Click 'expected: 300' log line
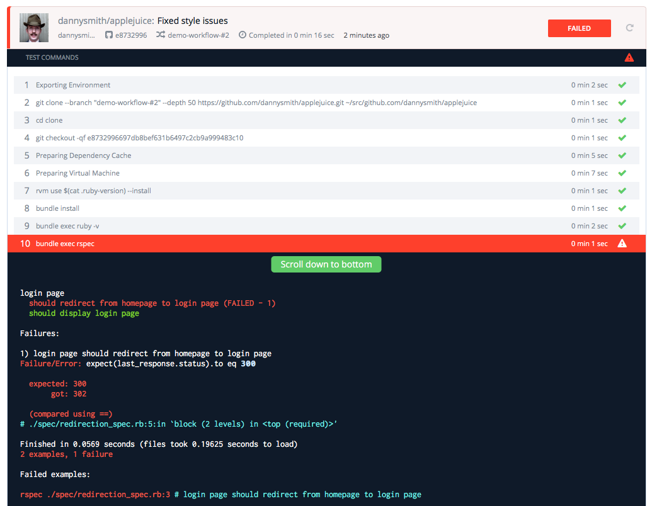This screenshot has width=652, height=506. coord(57,383)
